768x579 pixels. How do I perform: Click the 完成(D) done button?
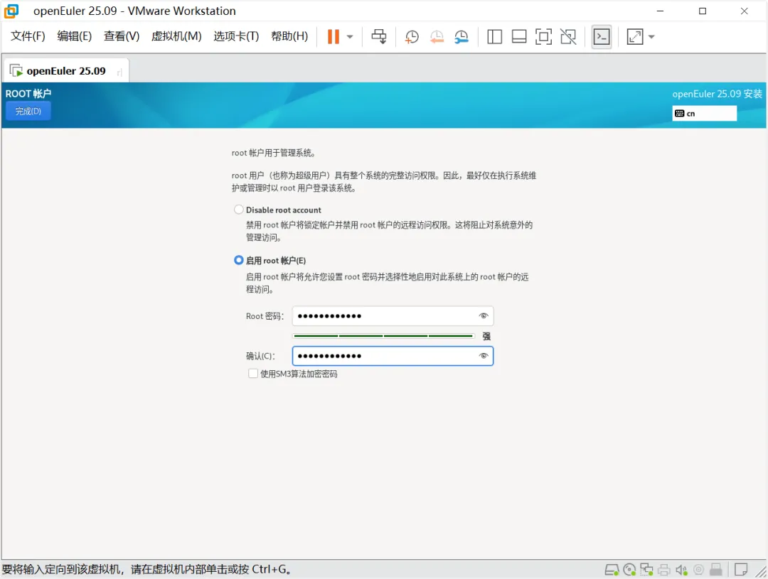pyautogui.click(x=28, y=111)
